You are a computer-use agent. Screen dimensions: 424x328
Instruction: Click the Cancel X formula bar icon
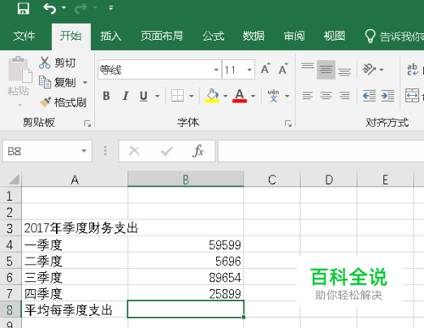(x=134, y=152)
